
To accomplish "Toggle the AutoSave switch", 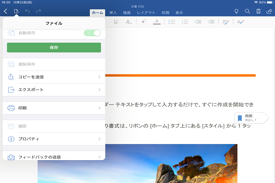I will pyautogui.click(x=92, y=33).
